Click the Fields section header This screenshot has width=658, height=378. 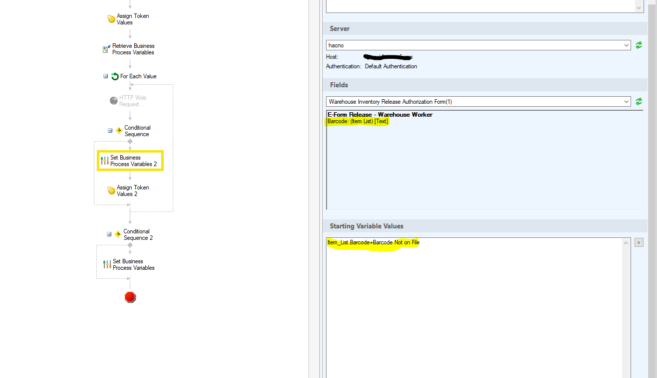point(485,85)
